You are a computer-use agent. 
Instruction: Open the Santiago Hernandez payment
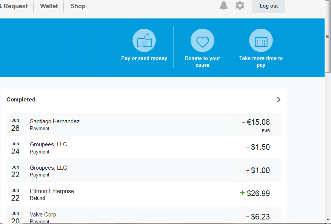click(143, 124)
